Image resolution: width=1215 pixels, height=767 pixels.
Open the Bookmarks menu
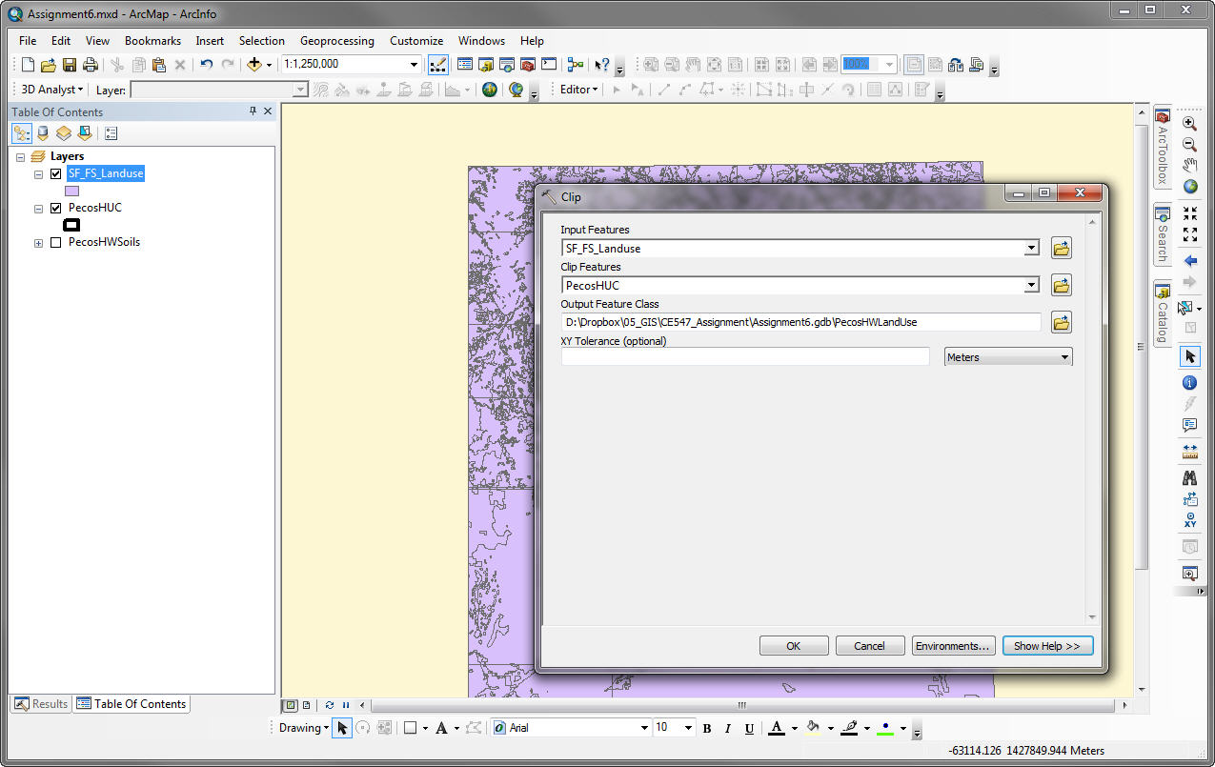pos(152,41)
